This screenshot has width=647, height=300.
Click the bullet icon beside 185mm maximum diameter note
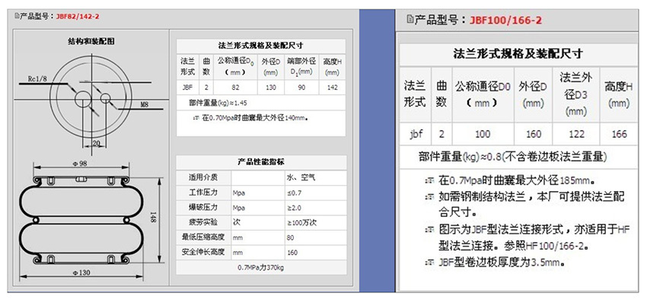tap(430, 180)
